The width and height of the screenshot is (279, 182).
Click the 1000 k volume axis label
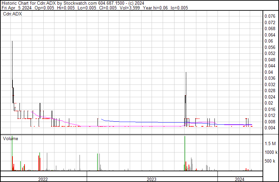(270, 152)
